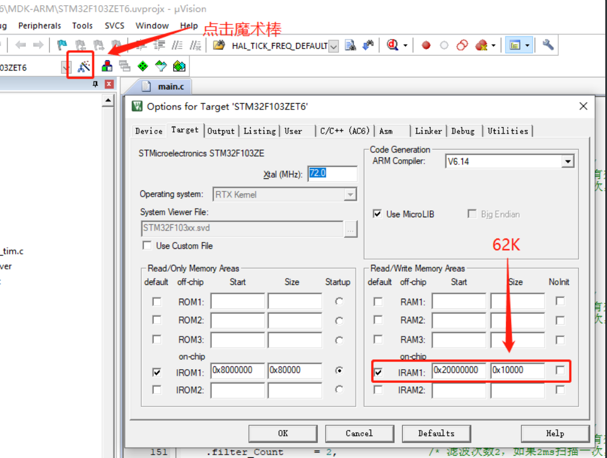Toggle enable/disable breakpoint white circle icon
This screenshot has height=458, width=607.
point(444,46)
